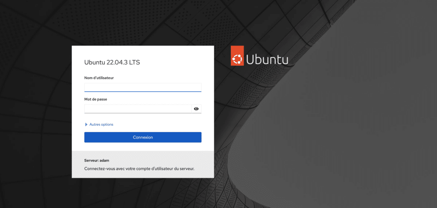This screenshot has height=208, width=437.
Task: Focus the Nom d'utilisateur input field
Action: (143, 87)
